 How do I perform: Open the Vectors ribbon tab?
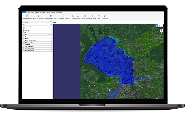[37, 12]
